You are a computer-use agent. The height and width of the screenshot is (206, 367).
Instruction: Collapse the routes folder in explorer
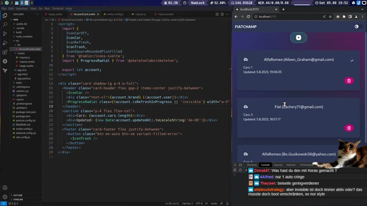tap(21, 53)
